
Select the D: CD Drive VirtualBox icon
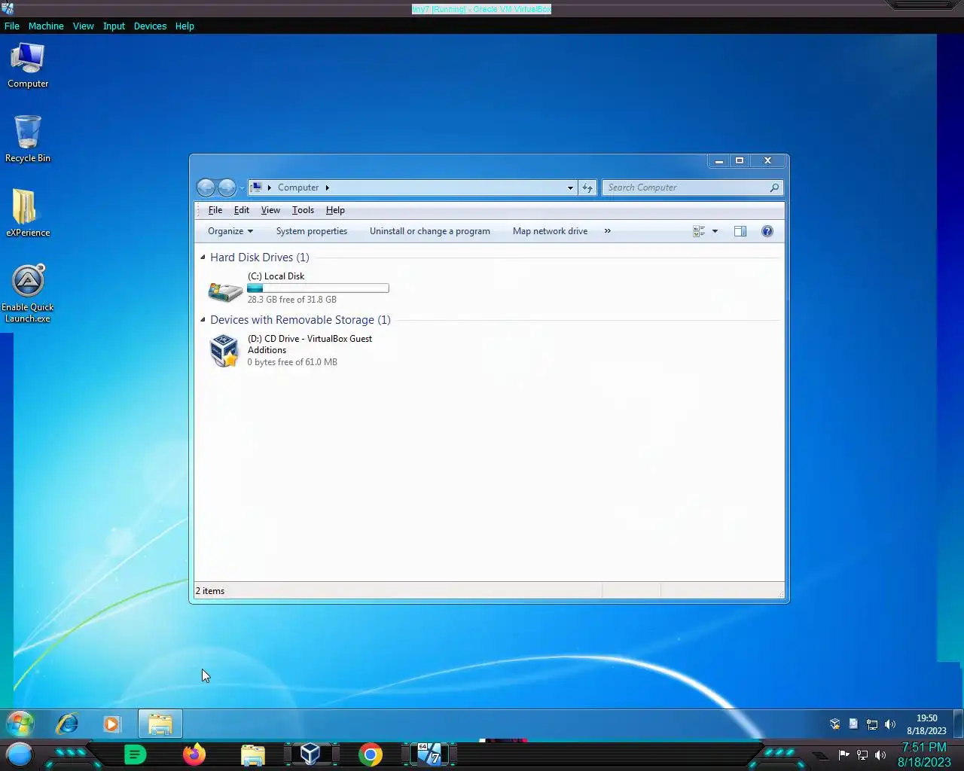(x=224, y=351)
